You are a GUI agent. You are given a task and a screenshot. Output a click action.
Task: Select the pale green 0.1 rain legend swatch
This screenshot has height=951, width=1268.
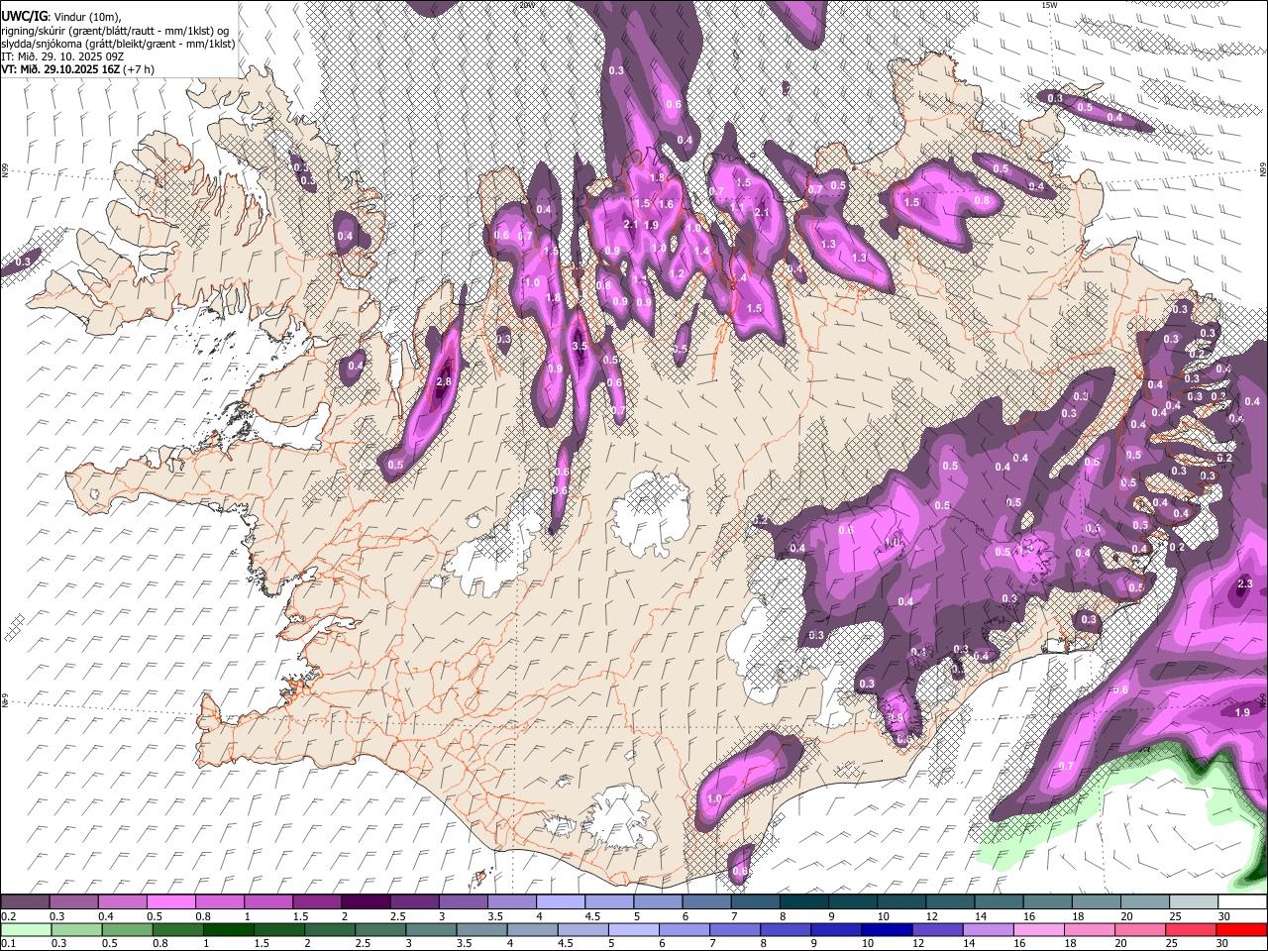pos(26,929)
